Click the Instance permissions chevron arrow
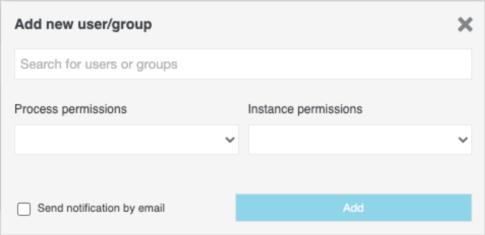This screenshot has height=235, width=485. tap(463, 140)
